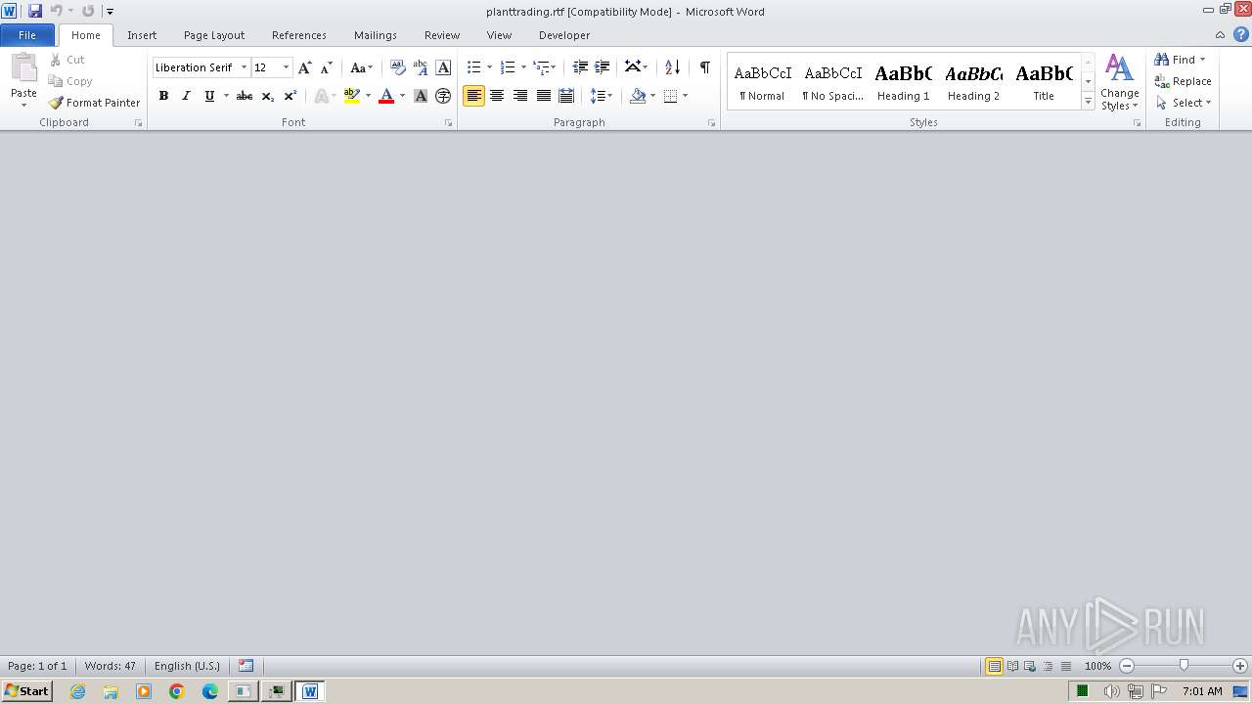Open the font name dropdown
1252x704 pixels.
(x=244, y=67)
